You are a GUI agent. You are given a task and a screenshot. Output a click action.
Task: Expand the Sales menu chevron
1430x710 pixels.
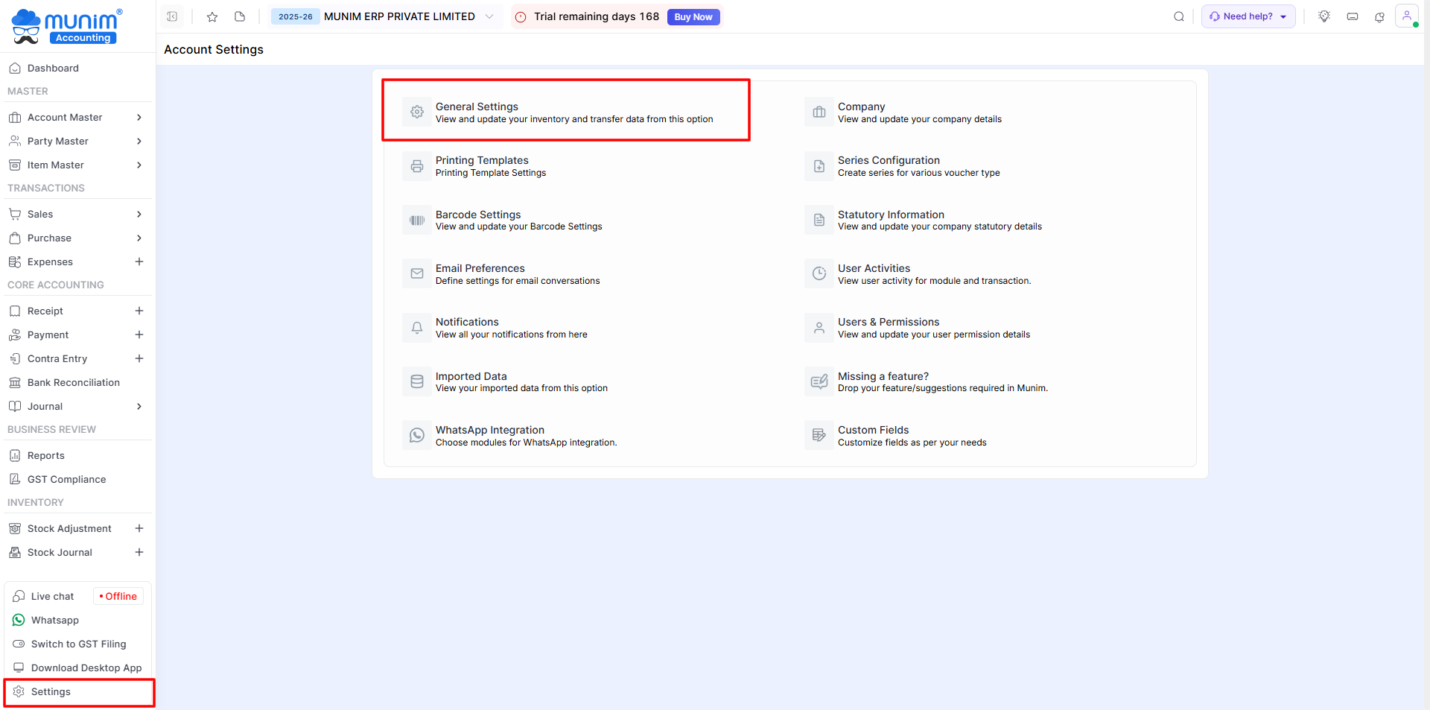[139, 214]
